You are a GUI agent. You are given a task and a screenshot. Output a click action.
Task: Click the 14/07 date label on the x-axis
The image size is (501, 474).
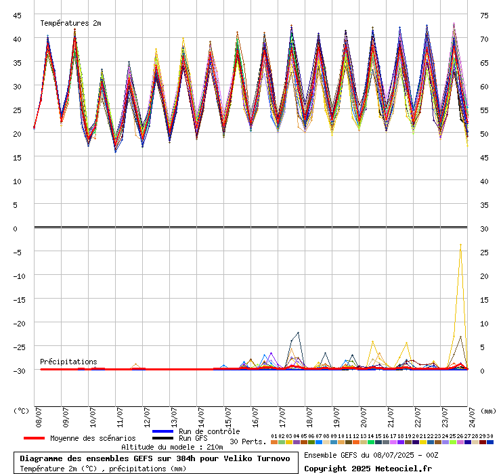tap(201, 417)
